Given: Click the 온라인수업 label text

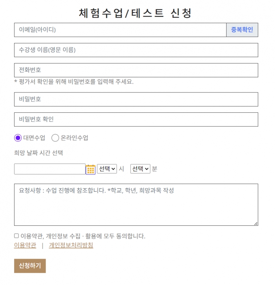Looking at the screenshot, I should click(74, 138).
